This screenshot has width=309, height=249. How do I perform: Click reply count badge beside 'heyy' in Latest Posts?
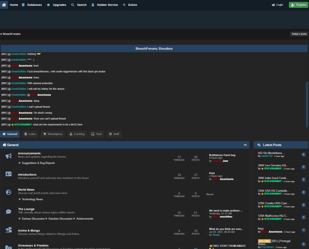[303, 230]
